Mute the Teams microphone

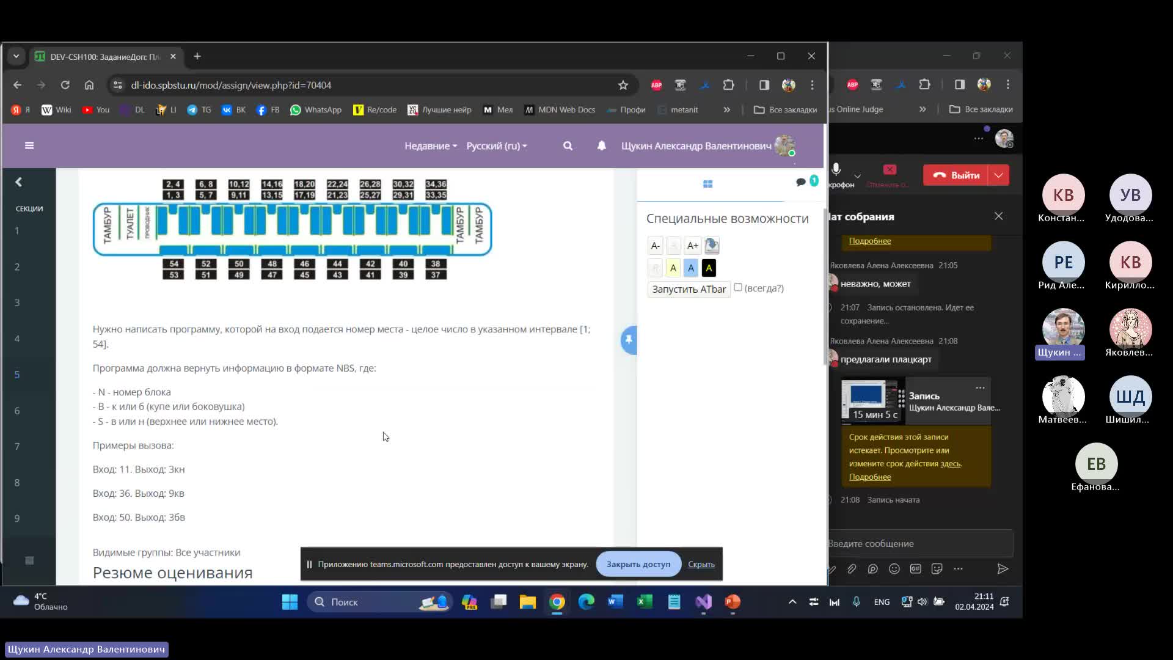836,170
